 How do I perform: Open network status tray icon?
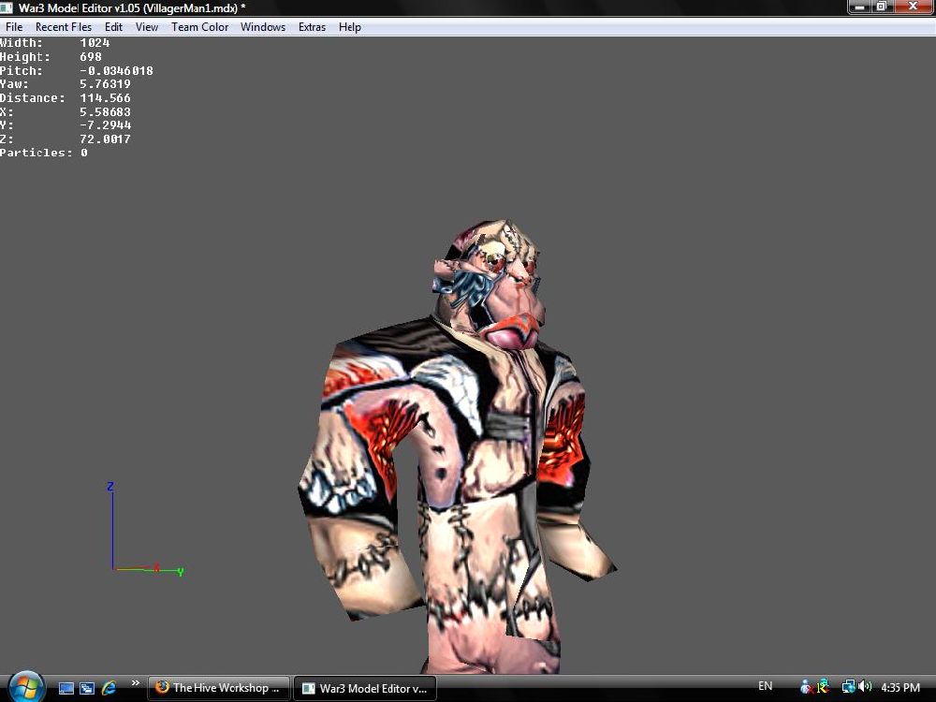pyautogui.click(x=848, y=687)
